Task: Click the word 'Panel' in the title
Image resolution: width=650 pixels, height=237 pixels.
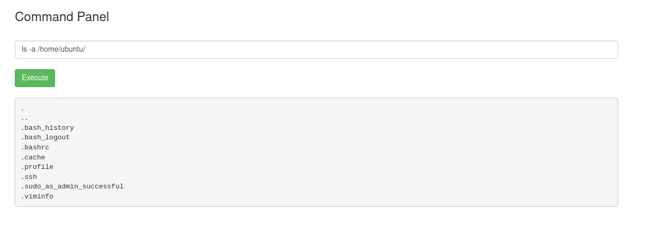Action: point(94,17)
